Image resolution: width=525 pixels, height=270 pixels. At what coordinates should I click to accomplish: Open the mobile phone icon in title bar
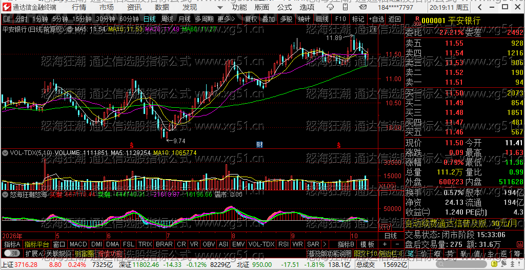tap(345, 7)
